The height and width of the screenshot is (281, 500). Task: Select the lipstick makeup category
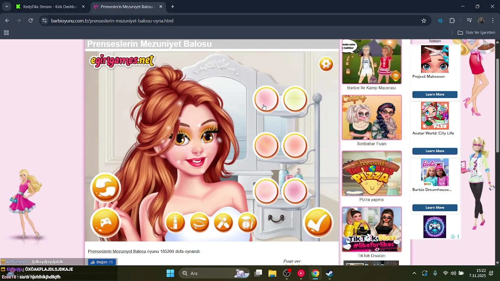pos(175,223)
